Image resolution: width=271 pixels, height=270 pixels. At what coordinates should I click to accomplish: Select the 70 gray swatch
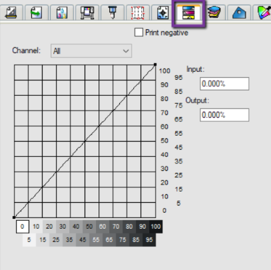tap(116, 227)
